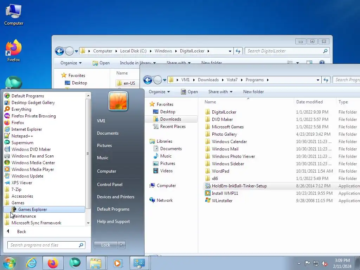Viewport: 360px width, 270px height.
Task: Open Windows Explorer taskbar button
Action: pyautogui.click(x=96, y=263)
